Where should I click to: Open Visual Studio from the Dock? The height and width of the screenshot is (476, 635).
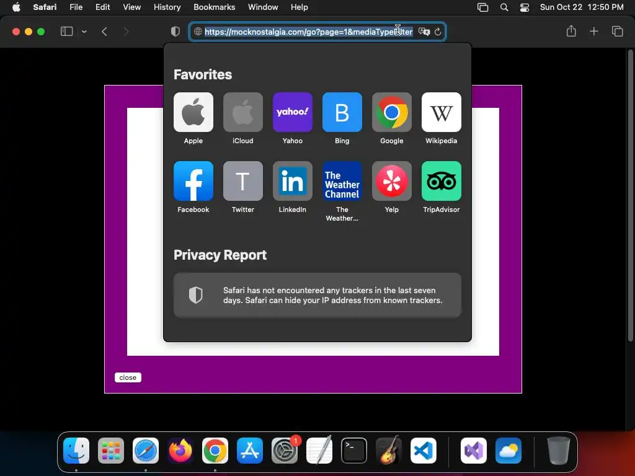[x=473, y=451]
